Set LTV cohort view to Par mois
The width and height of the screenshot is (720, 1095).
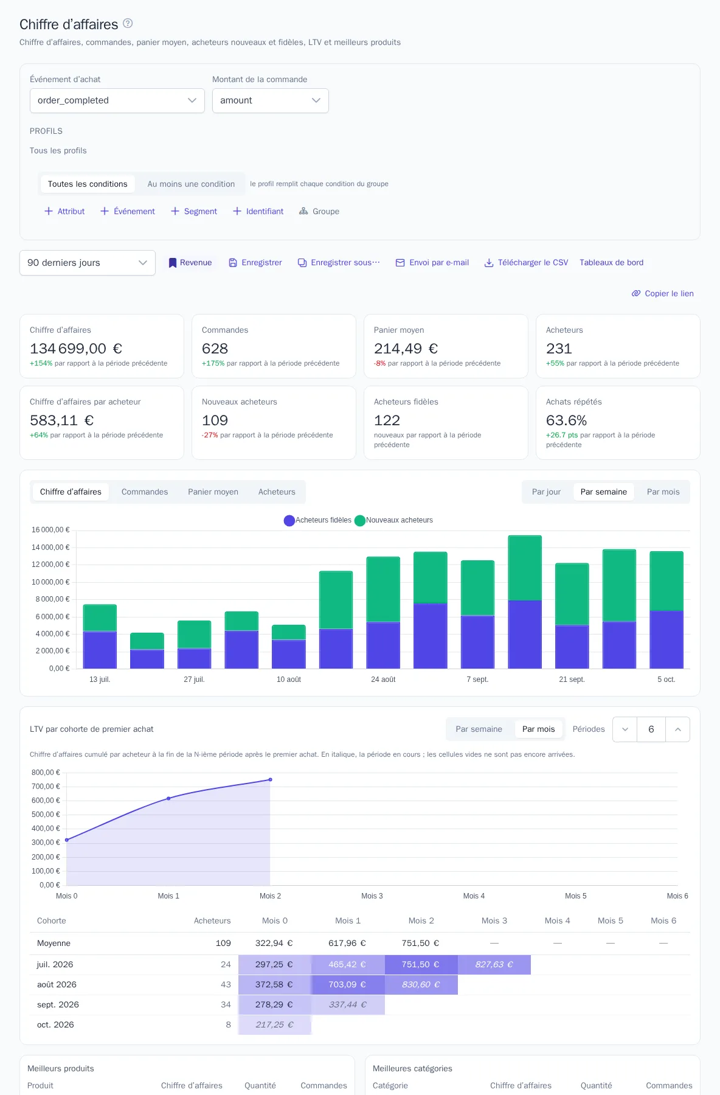(538, 729)
